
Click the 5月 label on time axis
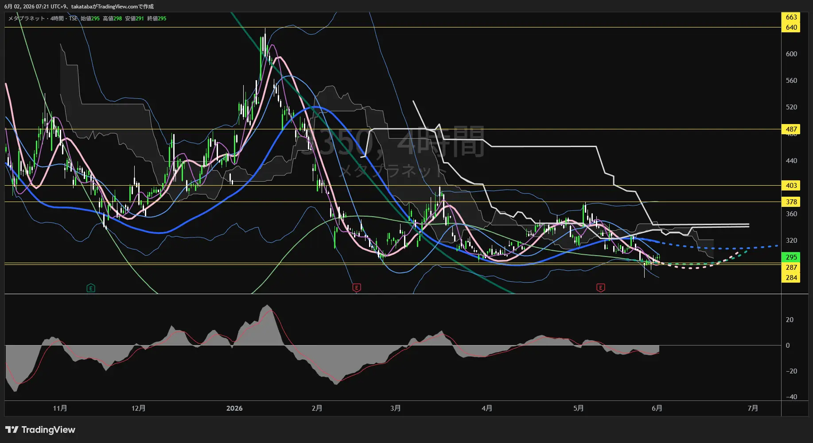(578, 408)
